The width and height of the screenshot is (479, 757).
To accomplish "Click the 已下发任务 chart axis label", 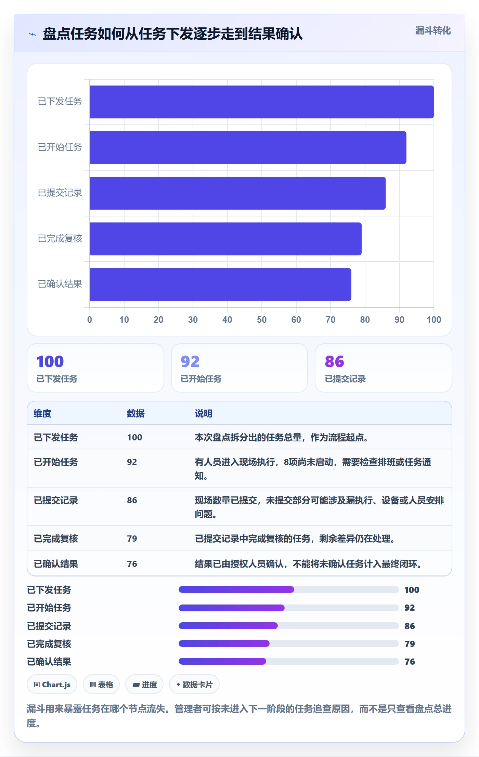I will (60, 102).
